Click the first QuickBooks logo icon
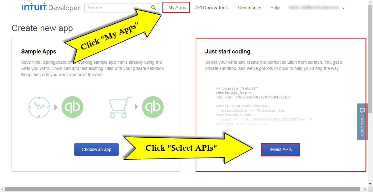The image size is (373, 192). click(x=72, y=107)
